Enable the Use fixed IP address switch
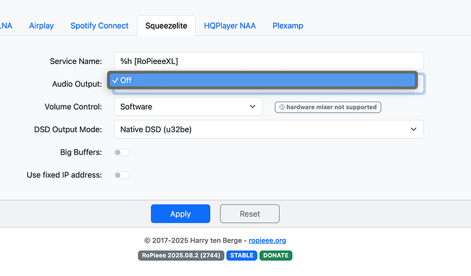This screenshot has width=471, height=276. click(x=122, y=175)
